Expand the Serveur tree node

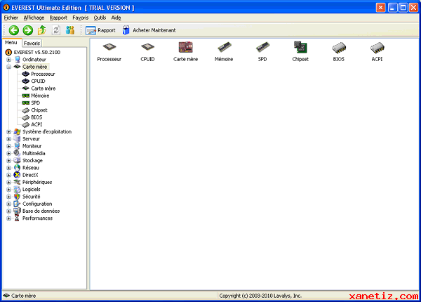point(8,139)
